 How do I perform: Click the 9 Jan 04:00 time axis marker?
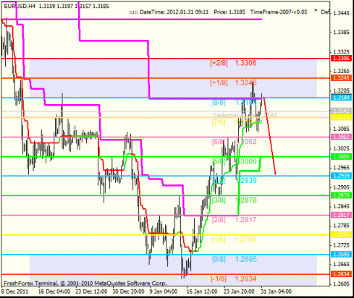coord(163,291)
